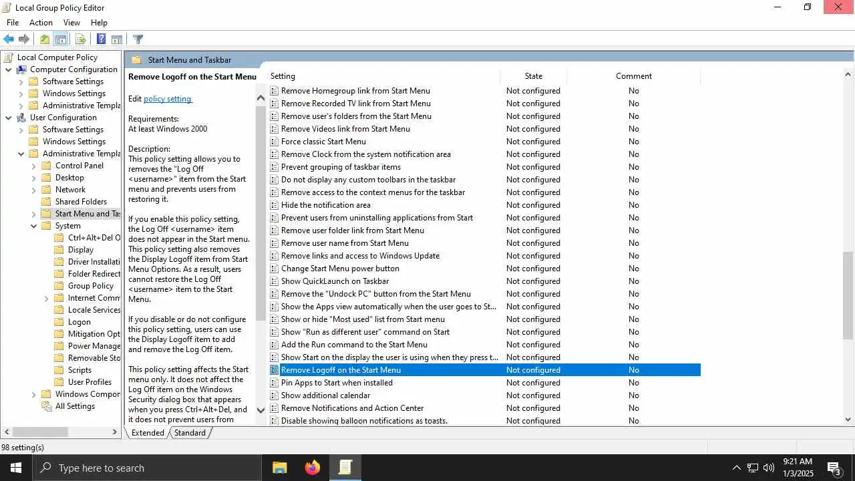This screenshot has width=855, height=481.
Task: Expand the Control Panel tree node
Action: click(x=33, y=166)
